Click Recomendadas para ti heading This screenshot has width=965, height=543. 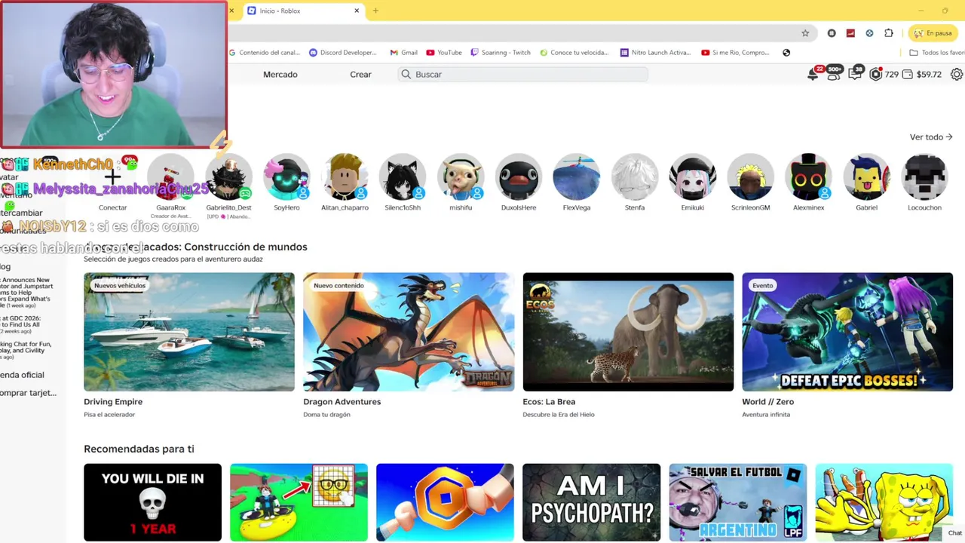(139, 449)
